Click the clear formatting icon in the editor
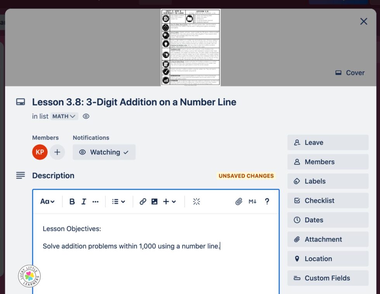 click(197, 202)
